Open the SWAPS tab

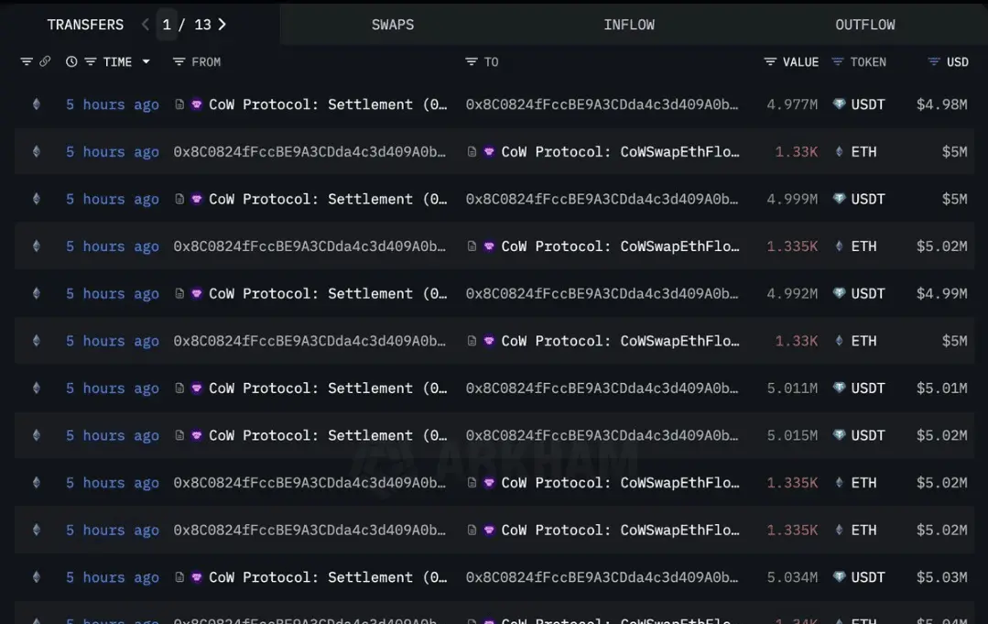click(x=393, y=25)
